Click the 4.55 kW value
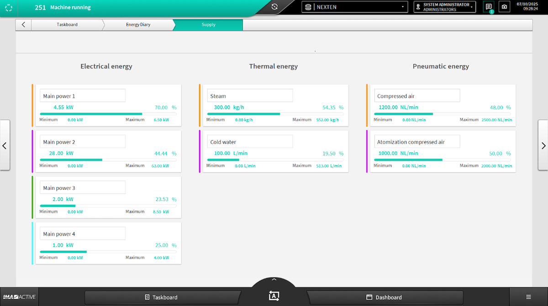 (63, 107)
